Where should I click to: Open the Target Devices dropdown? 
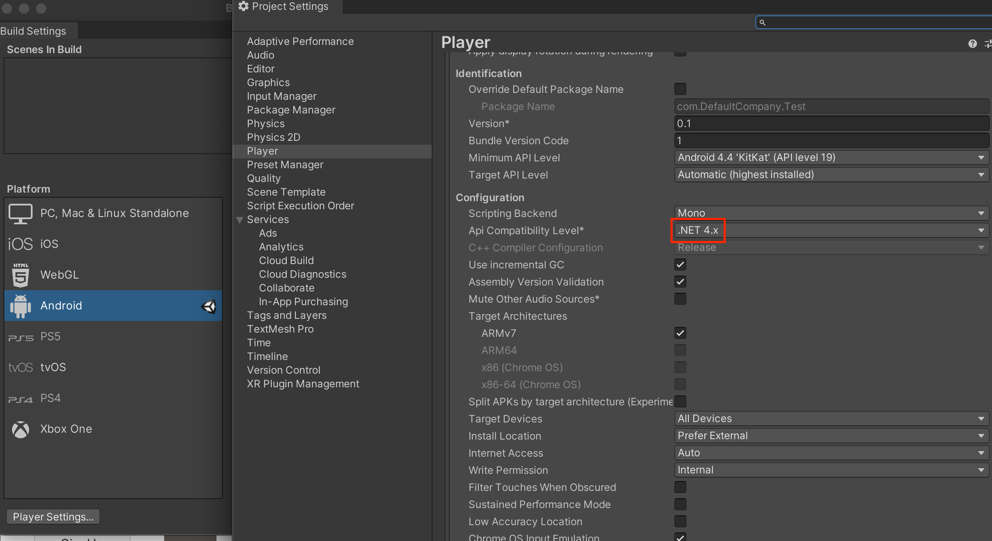[x=831, y=419]
